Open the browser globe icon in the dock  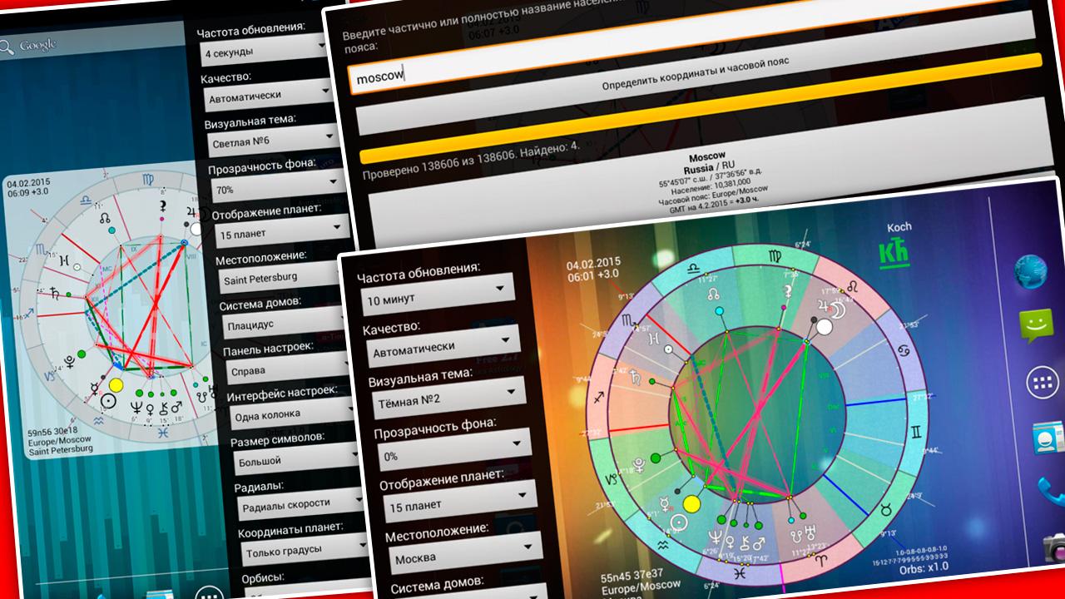pos(1032,271)
